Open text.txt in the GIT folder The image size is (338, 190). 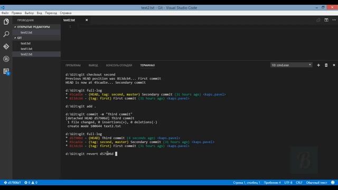tap(36, 43)
